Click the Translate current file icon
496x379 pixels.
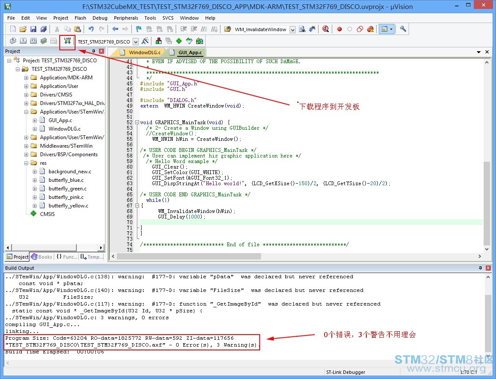coord(13,41)
